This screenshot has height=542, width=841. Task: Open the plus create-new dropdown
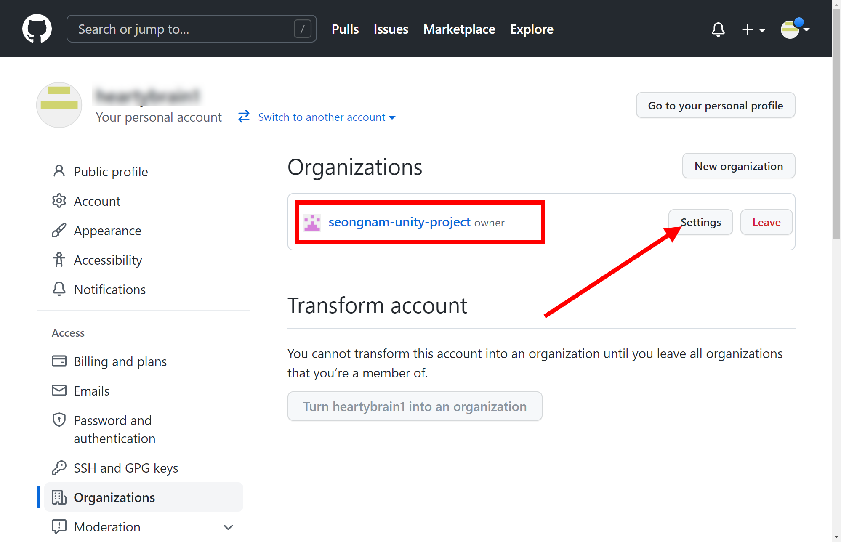point(753,29)
